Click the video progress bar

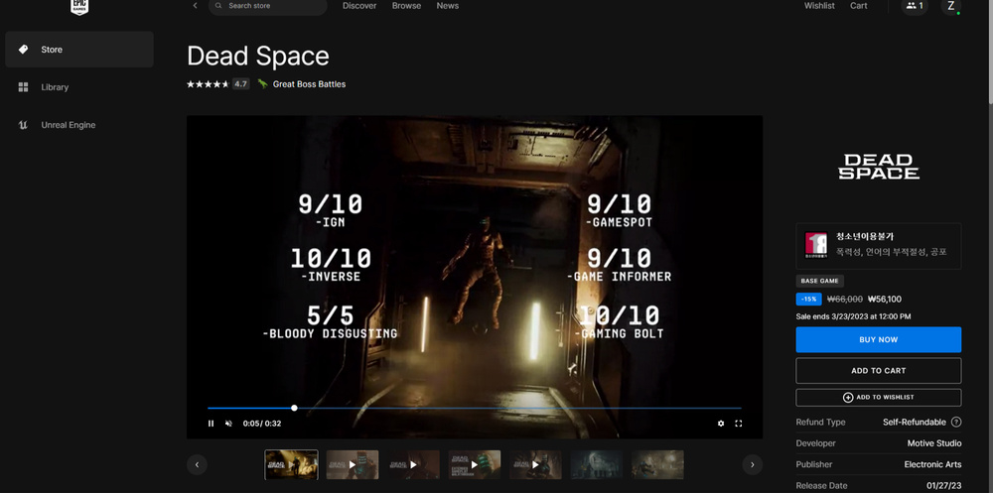tap(475, 409)
